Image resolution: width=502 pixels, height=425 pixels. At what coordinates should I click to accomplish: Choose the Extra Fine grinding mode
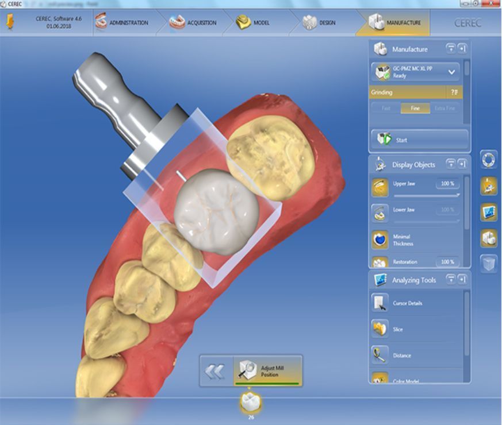444,108
